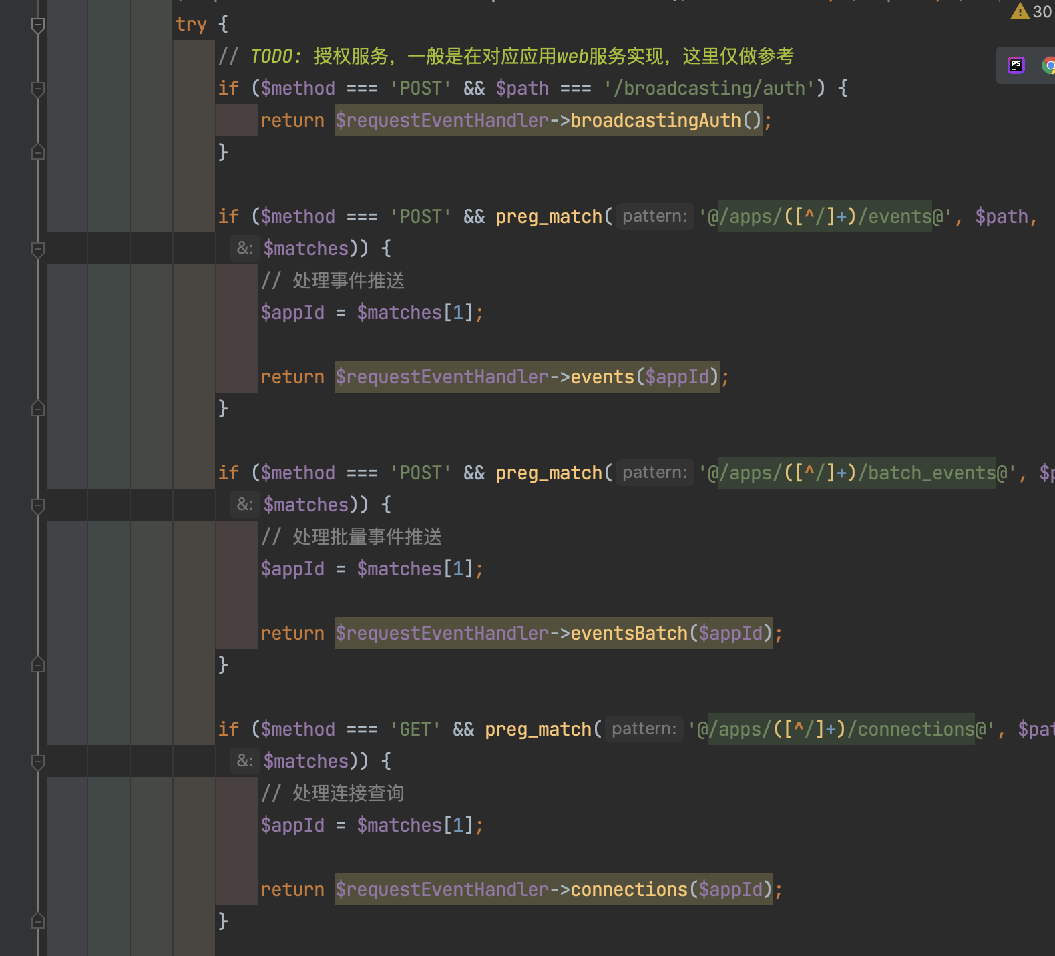
Task: Click the 'GET' string literal
Action: [415, 729]
